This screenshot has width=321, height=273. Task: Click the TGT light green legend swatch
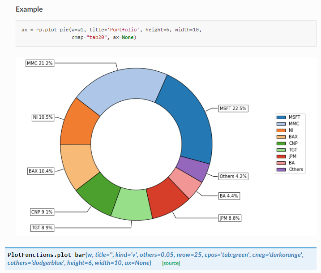point(281,150)
